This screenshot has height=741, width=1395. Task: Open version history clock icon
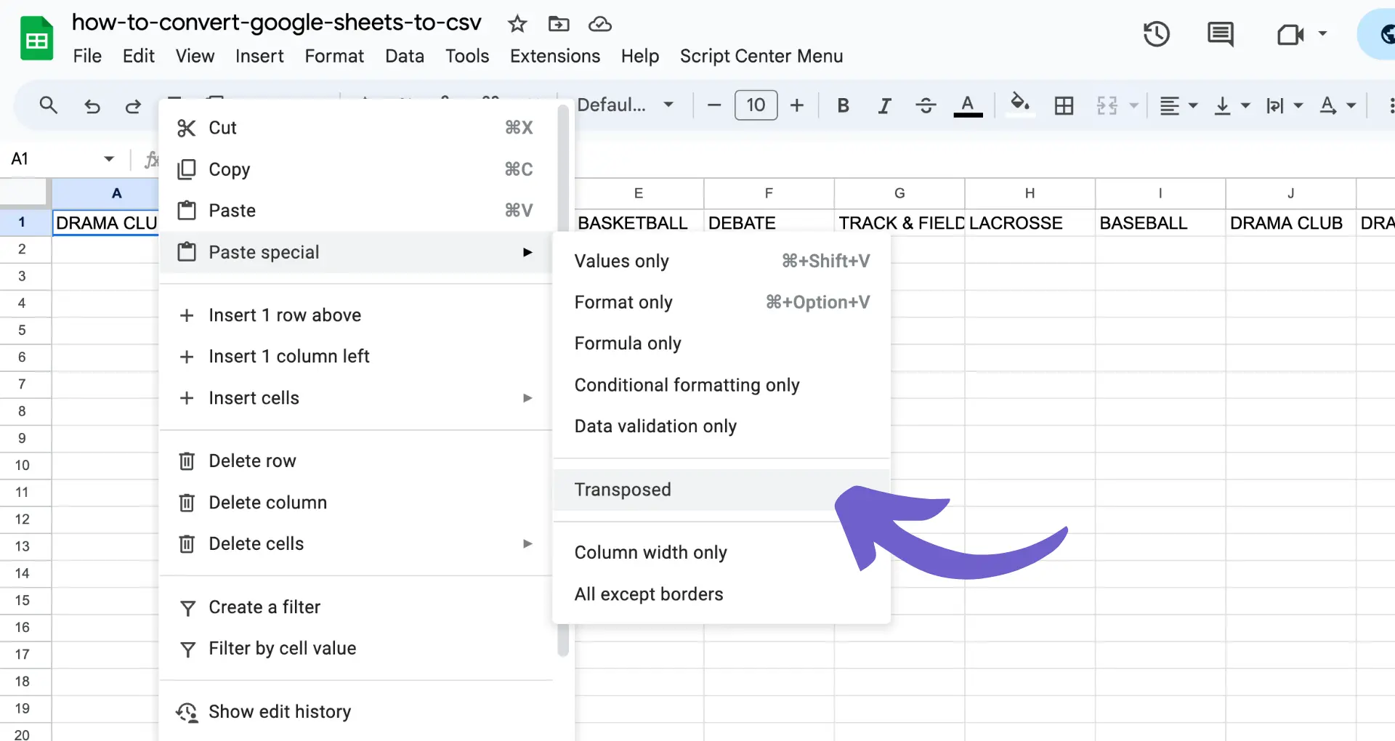click(x=1156, y=34)
